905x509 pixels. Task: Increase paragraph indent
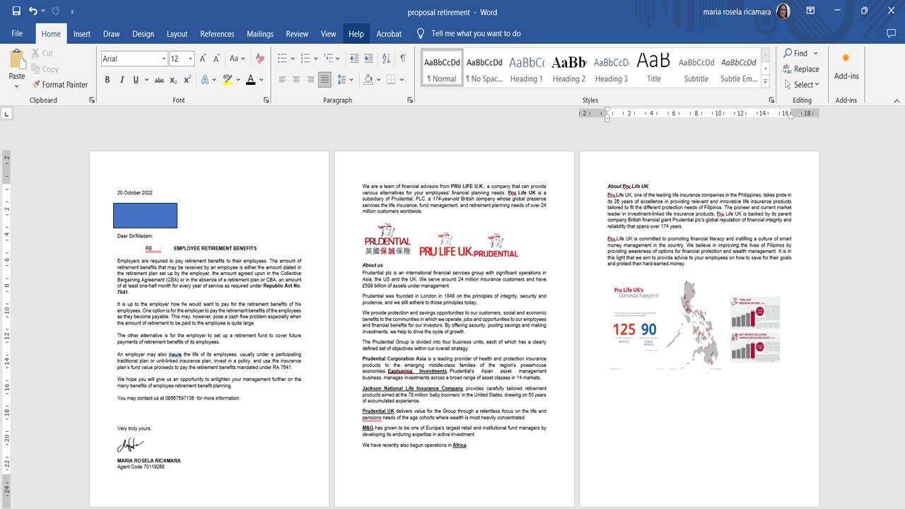369,59
